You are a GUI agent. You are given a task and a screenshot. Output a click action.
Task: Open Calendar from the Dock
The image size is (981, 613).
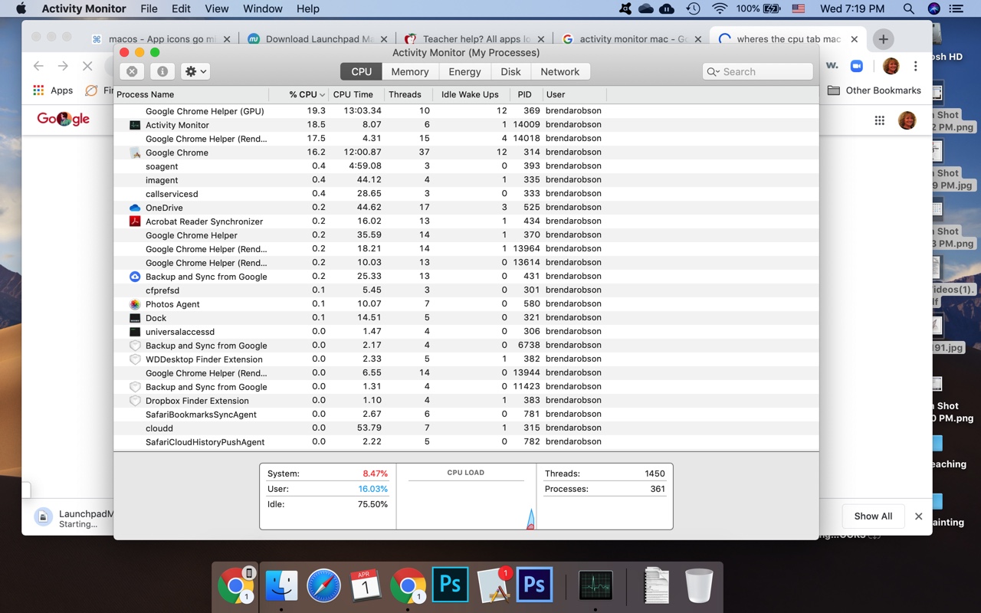(366, 586)
